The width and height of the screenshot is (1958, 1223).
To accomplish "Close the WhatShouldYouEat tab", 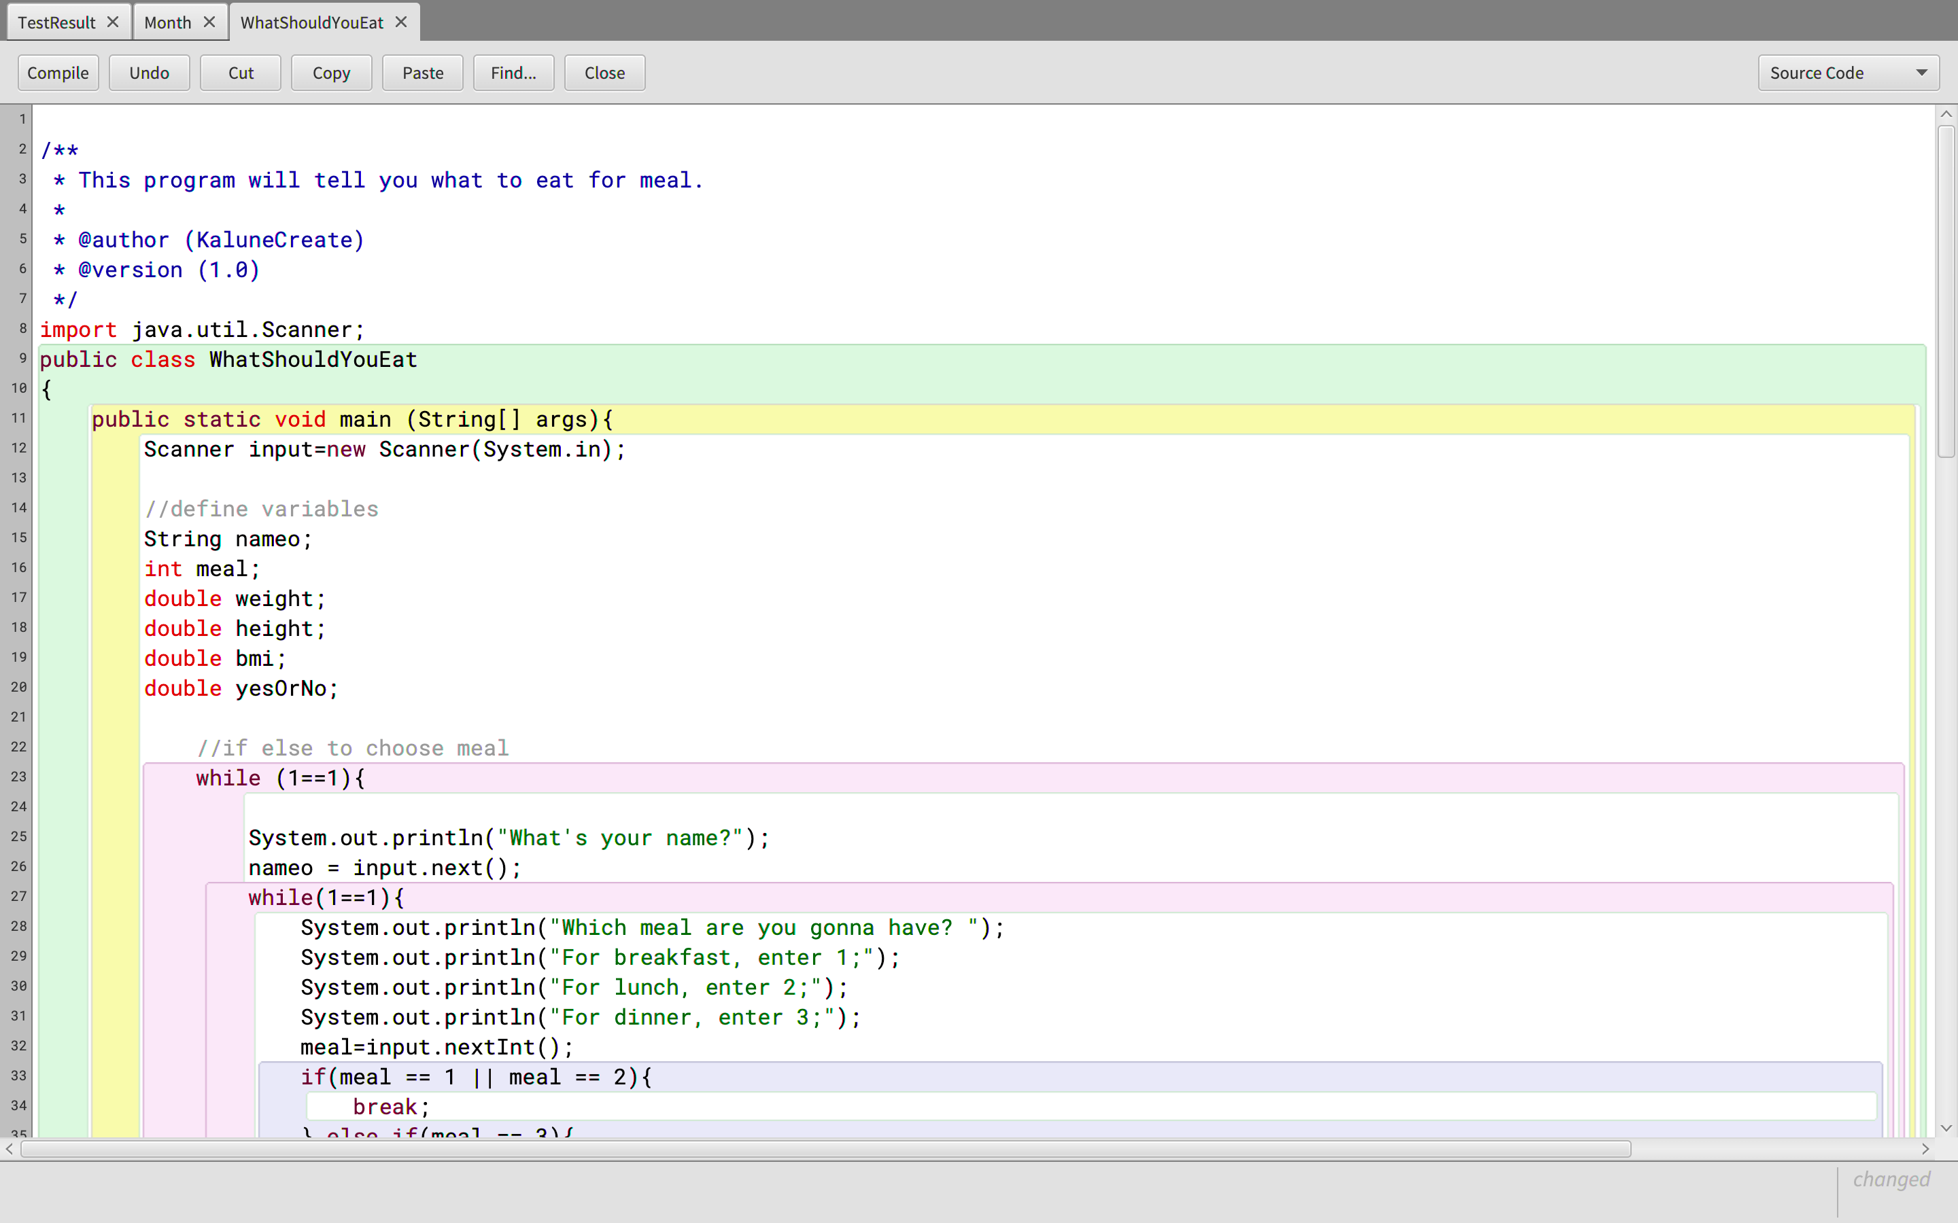I will 401,22.
